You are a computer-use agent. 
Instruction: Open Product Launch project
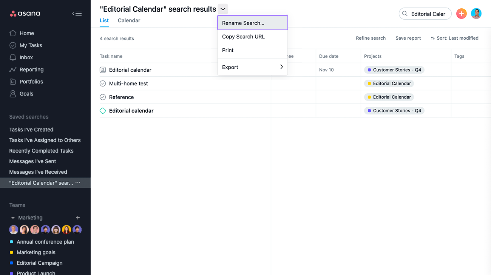[36, 273]
